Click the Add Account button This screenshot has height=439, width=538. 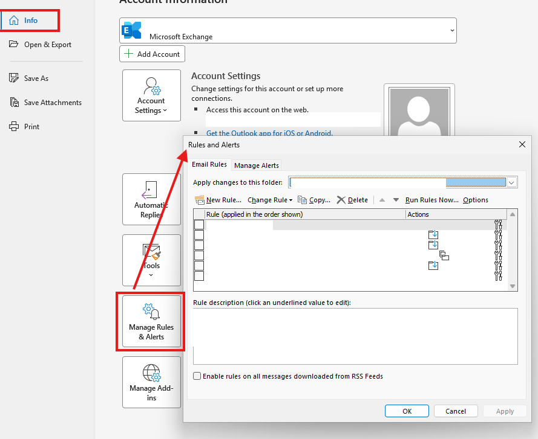[152, 54]
